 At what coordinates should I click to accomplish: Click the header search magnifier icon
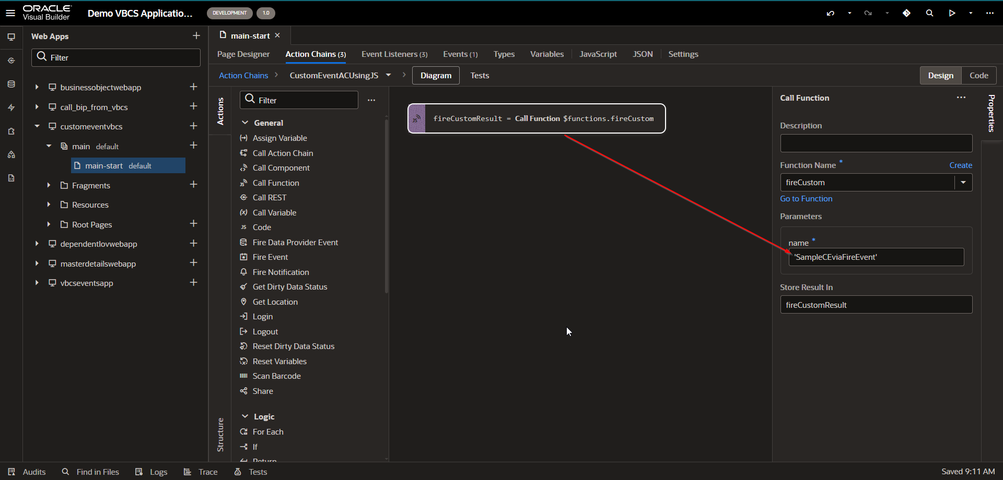point(930,13)
